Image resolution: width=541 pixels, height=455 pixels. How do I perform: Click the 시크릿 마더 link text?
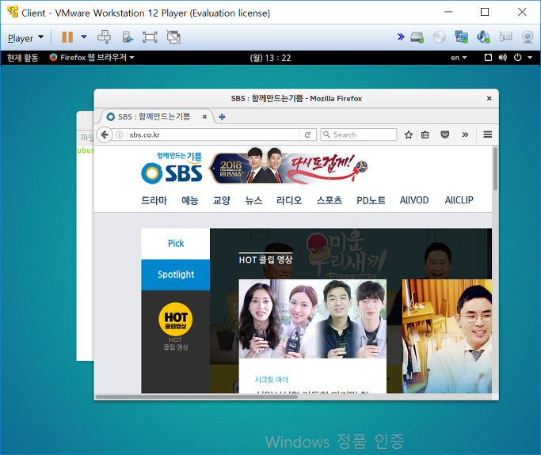click(272, 380)
